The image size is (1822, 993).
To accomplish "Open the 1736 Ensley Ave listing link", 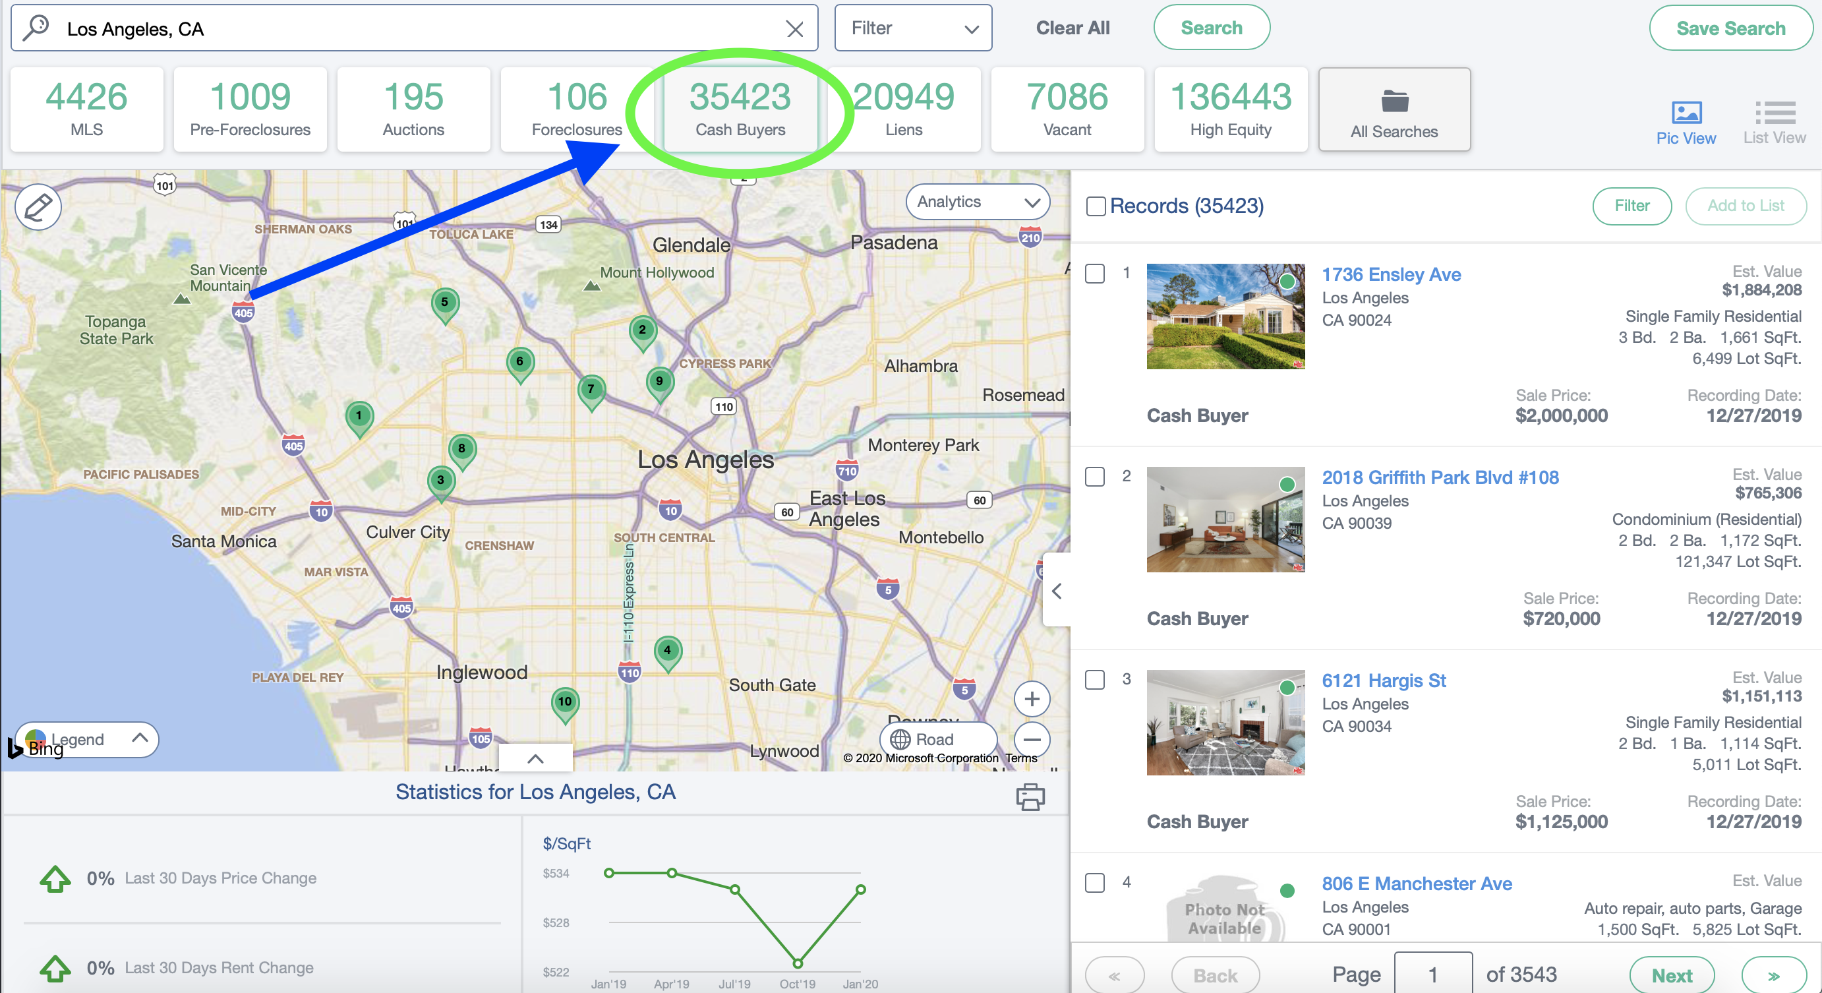I will tap(1390, 274).
